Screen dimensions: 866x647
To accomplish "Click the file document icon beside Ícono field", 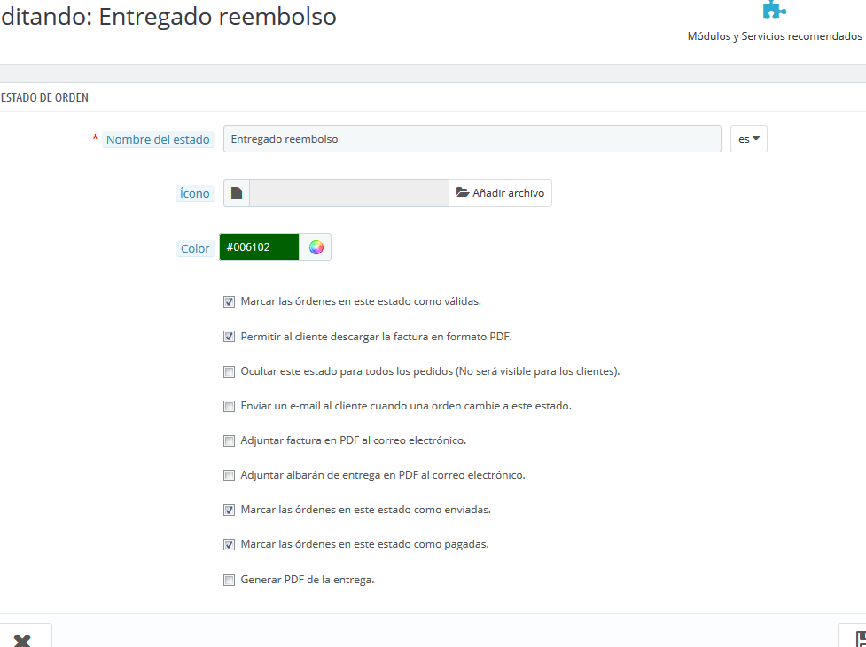I will [237, 192].
